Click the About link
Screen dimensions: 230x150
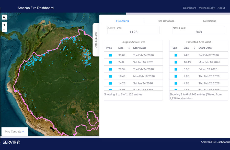tap(221, 8)
